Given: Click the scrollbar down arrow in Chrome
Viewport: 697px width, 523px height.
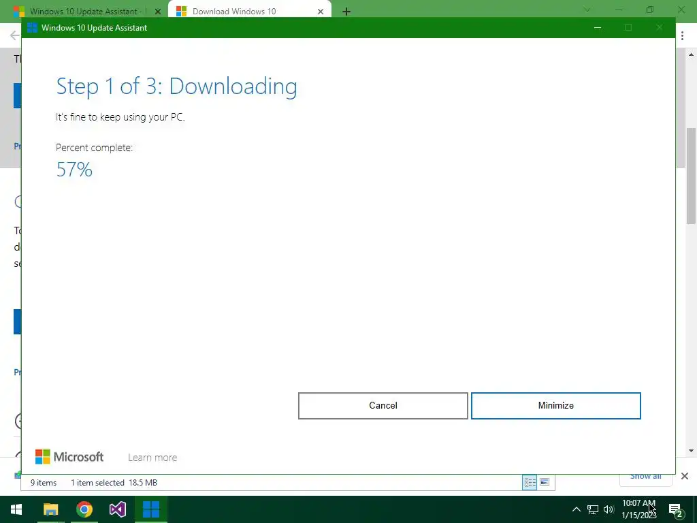Looking at the screenshot, I should (691, 451).
